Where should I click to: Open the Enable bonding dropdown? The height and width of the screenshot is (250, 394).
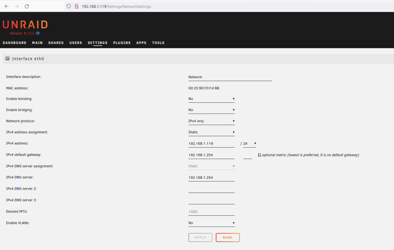(x=211, y=99)
